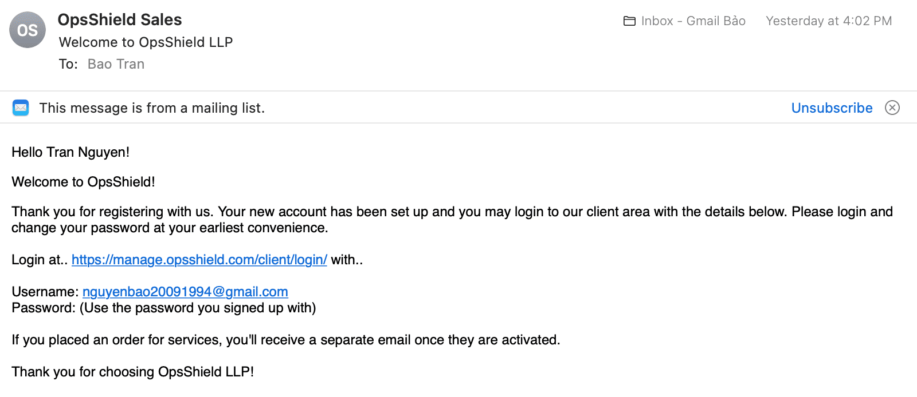Click the 'To:' field label
The width and height of the screenshot is (917, 397).
(68, 64)
